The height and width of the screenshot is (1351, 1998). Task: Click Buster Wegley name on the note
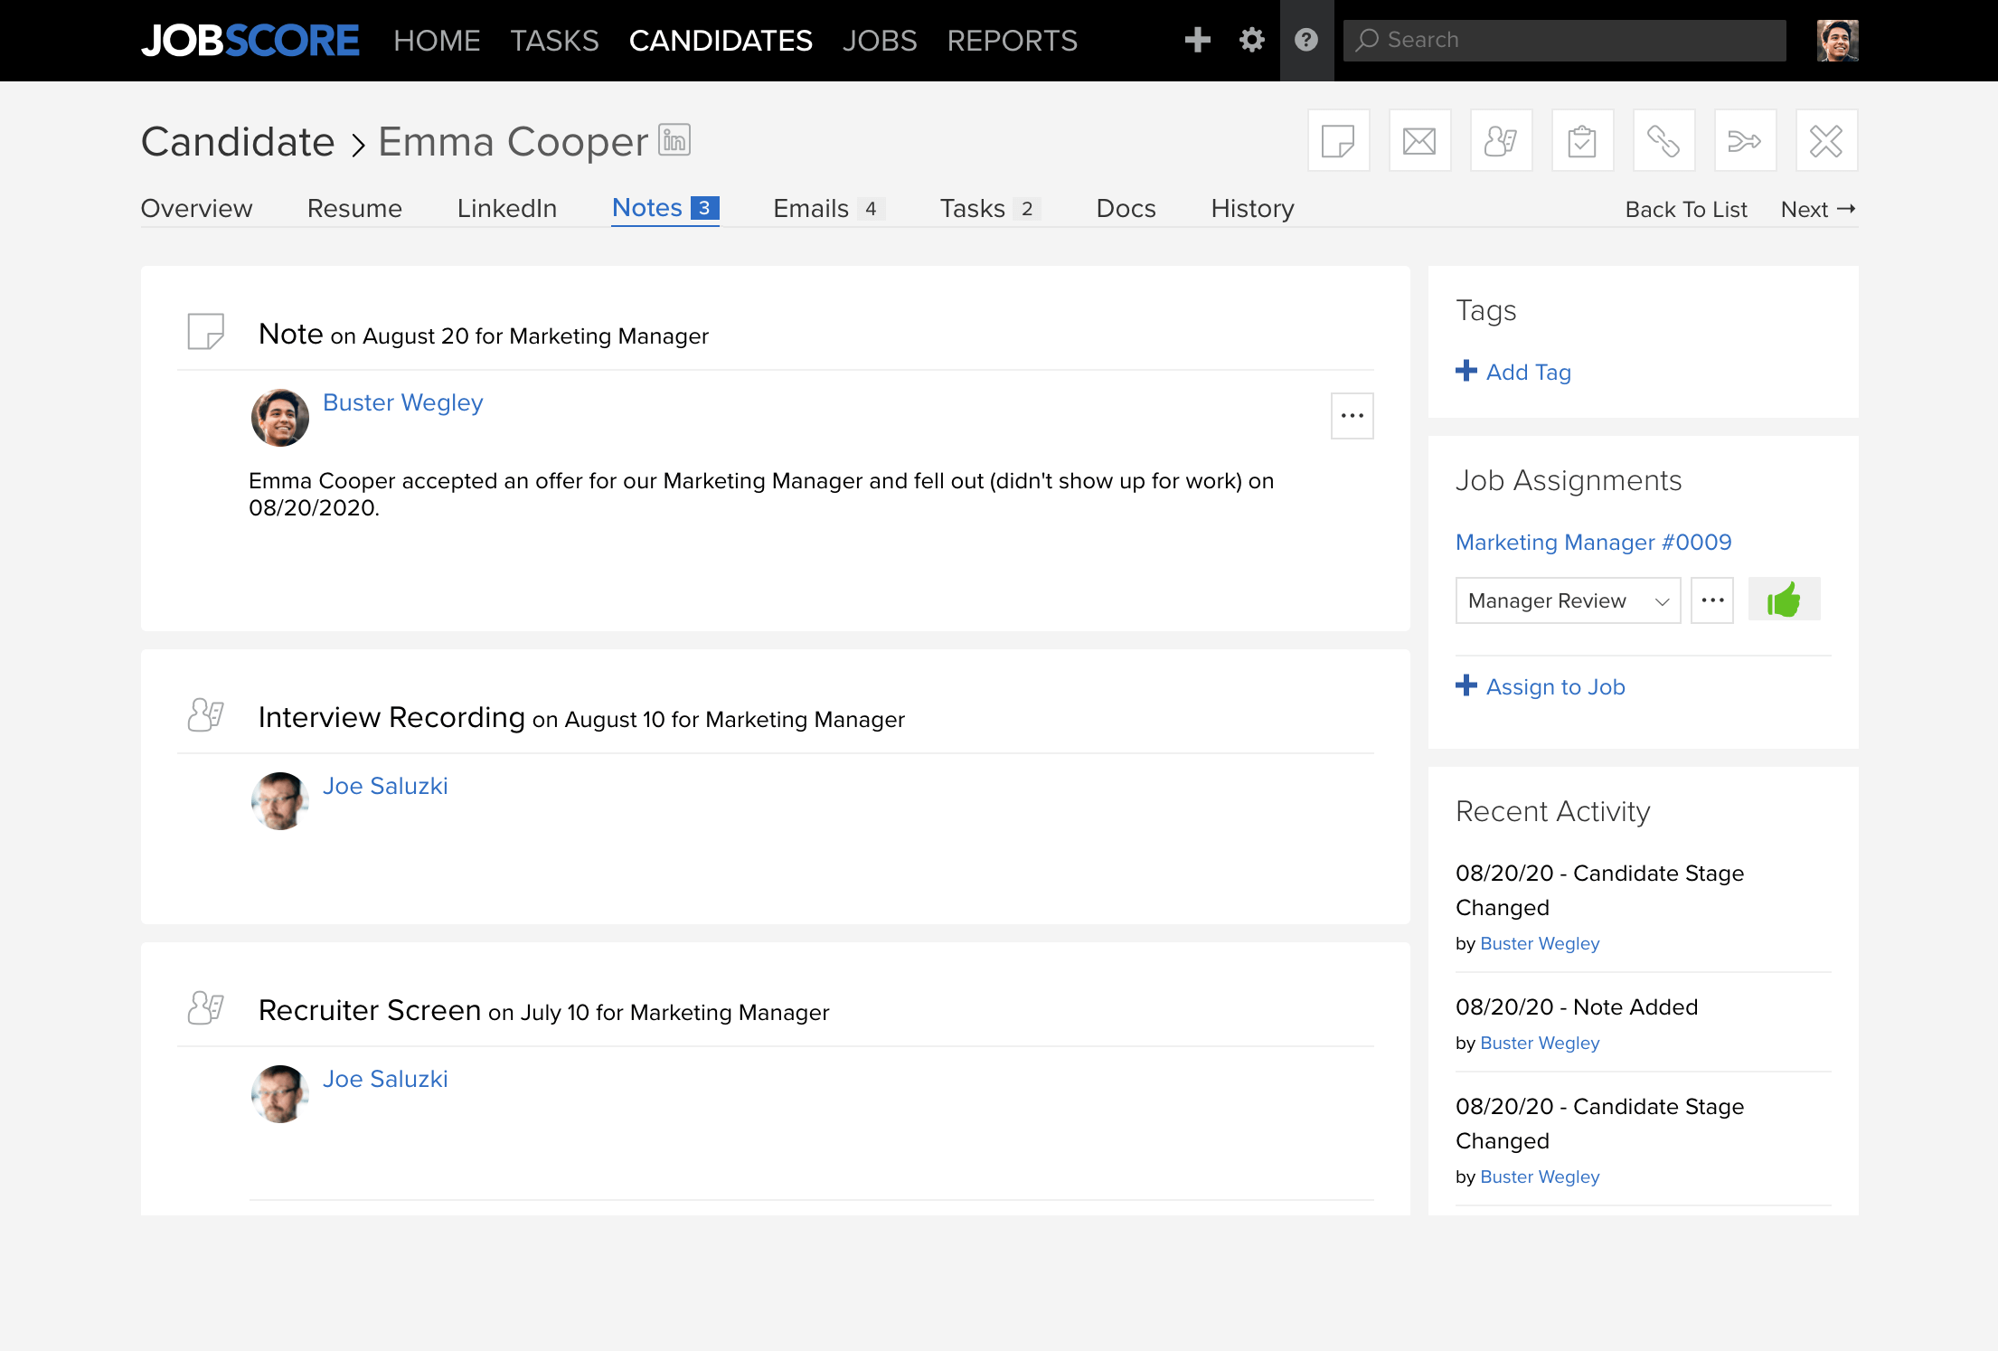[x=402, y=402]
